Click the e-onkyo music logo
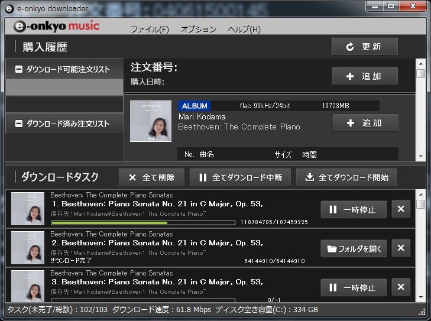 click(x=56, y=26)
